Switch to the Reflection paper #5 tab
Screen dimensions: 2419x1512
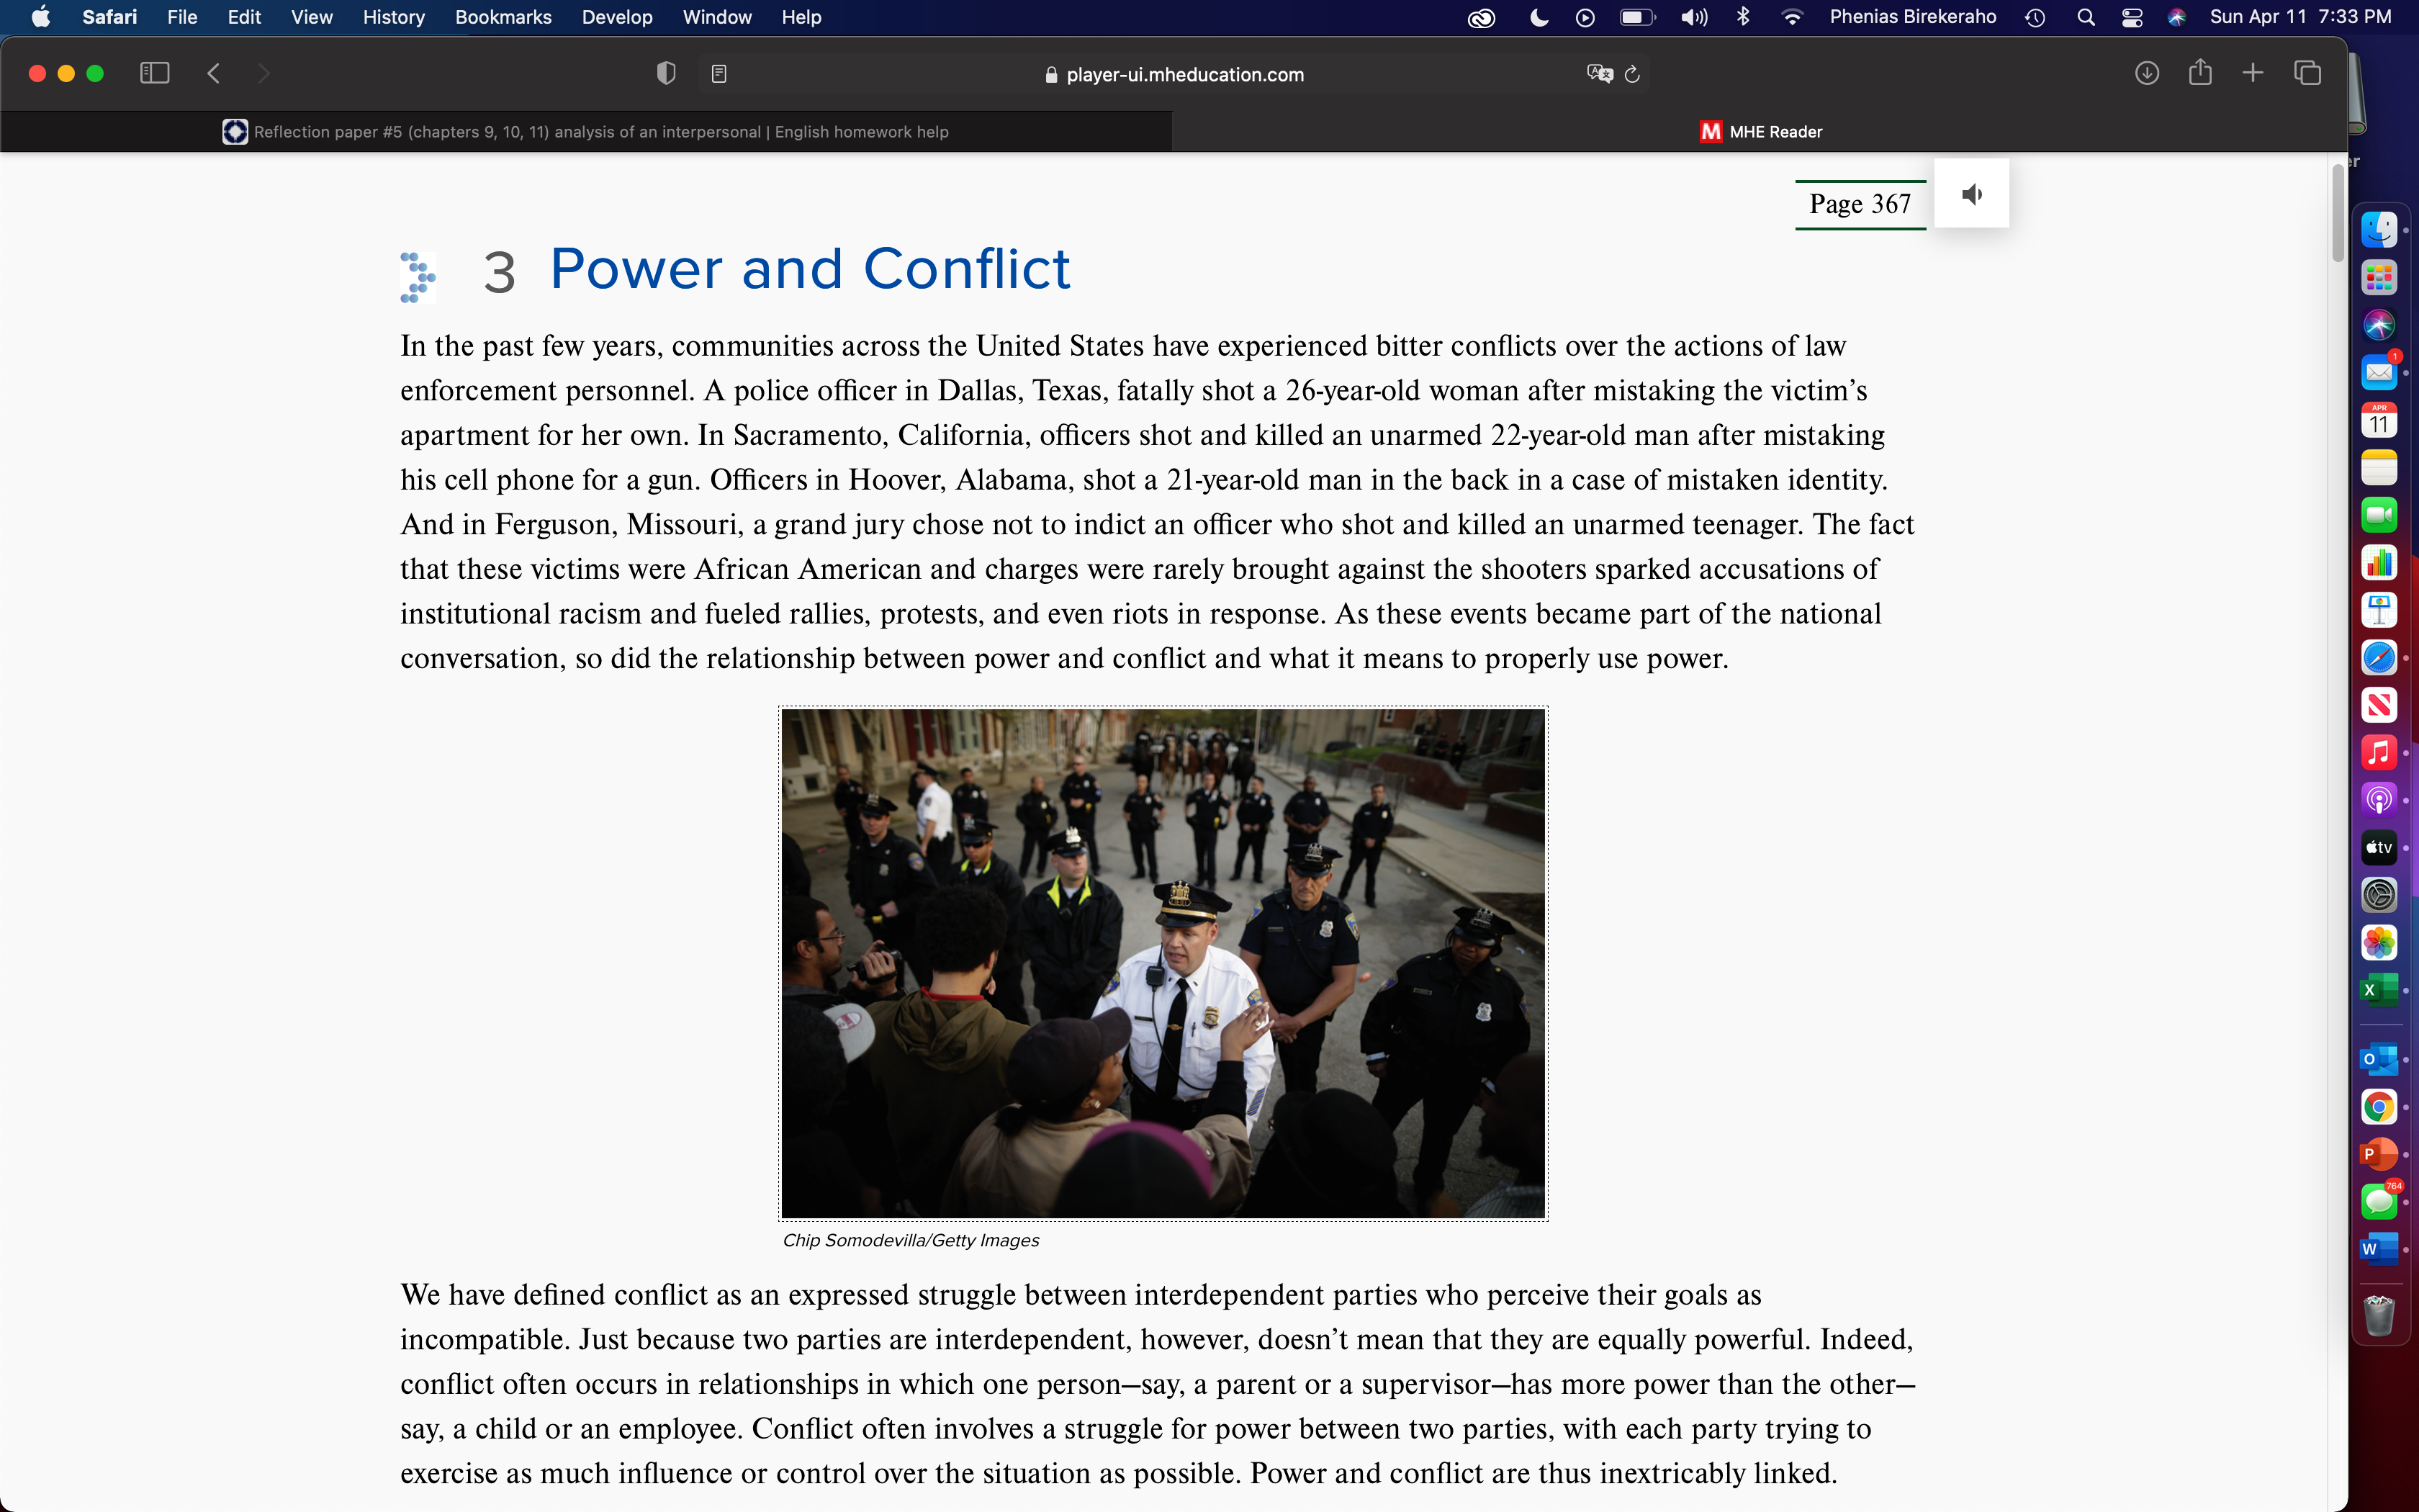[586, 132]
